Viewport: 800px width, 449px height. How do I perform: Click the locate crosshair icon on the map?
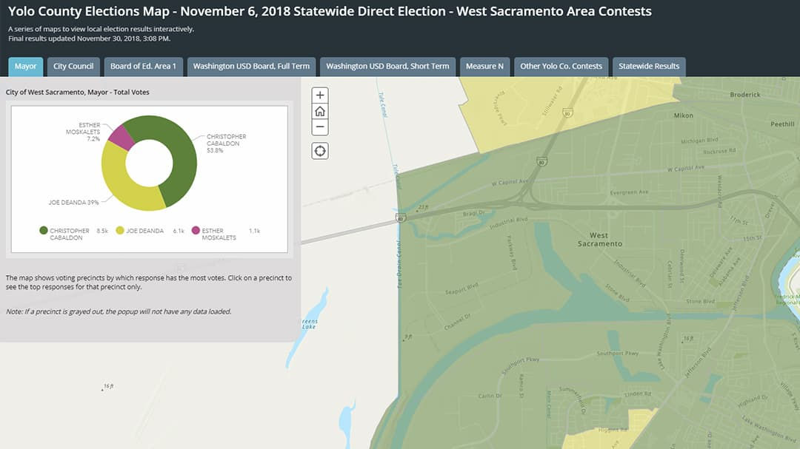pos(319,150)
